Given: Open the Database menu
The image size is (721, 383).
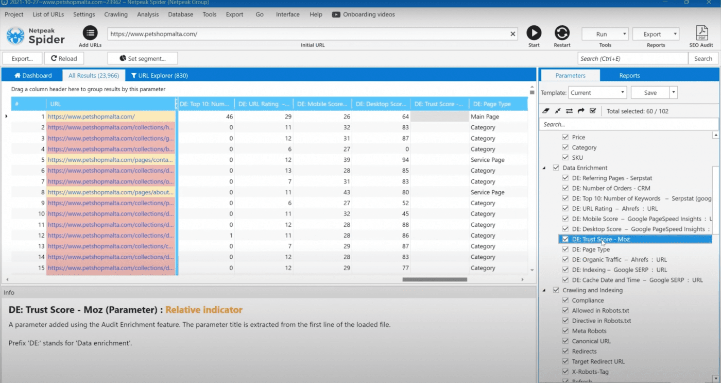Looking at the screenshot, I should (181, 14).
